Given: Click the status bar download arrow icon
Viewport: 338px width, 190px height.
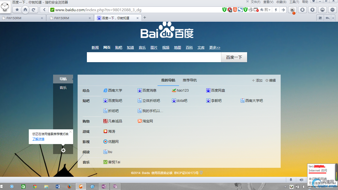Looking at the screenshot, I should click(291, 180).
